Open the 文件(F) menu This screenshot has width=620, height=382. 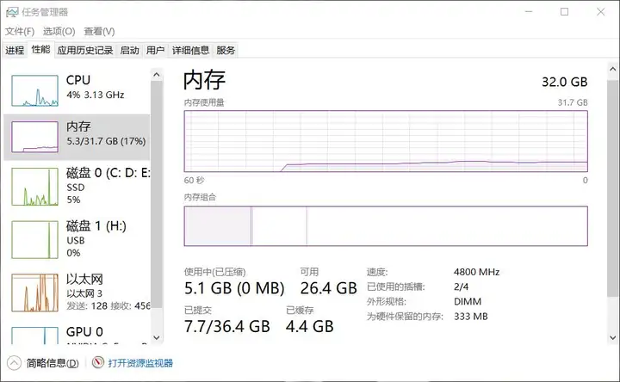[x=20, y=31]
